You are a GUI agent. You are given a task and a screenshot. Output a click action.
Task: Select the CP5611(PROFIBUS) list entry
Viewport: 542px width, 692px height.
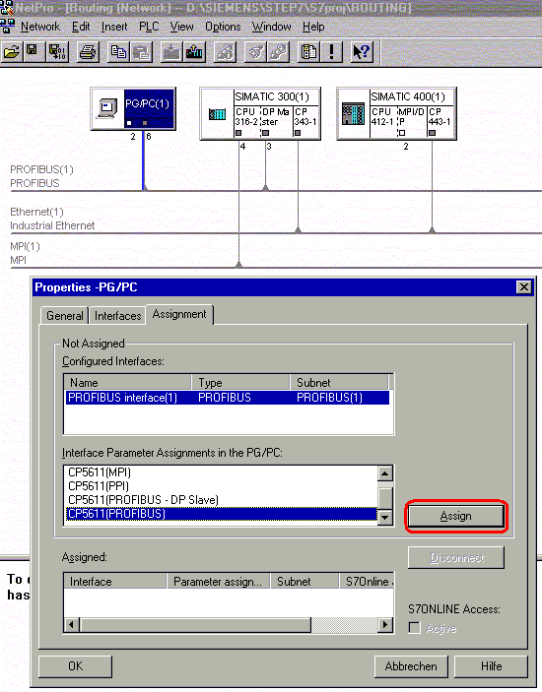(x=222, y=514)
